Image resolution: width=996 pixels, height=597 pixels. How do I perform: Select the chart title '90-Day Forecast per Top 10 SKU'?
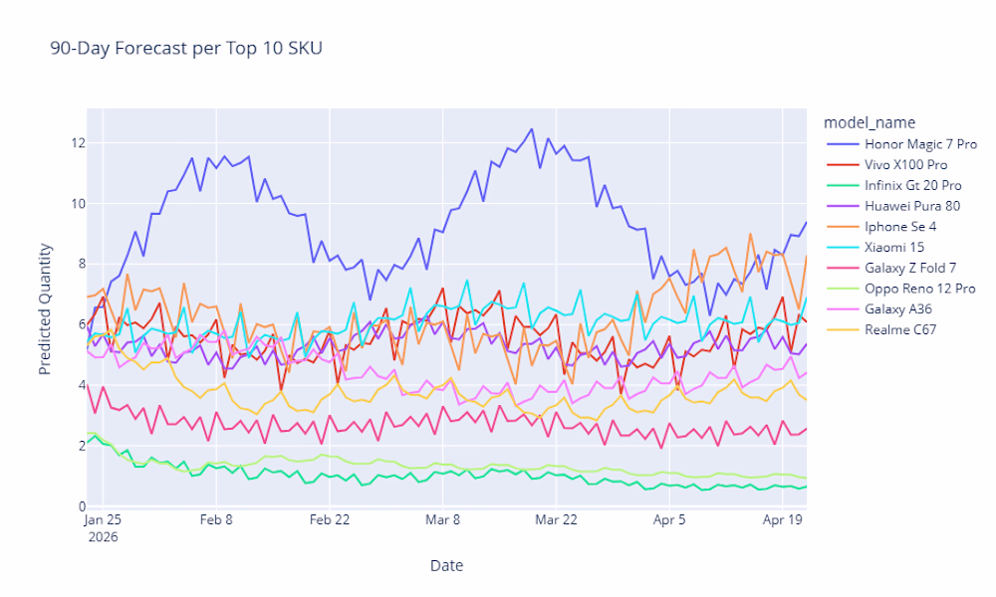click(x=186, y=48)
